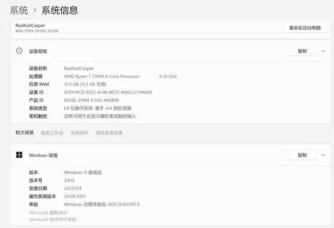
Task: Click the info icon beside 设备规格
Action: pos(19,51)
